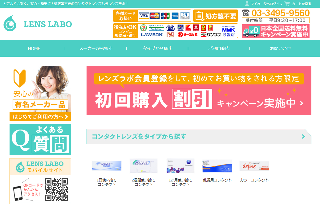Click お問い合せ contact link
Image resolution: width=320 pixels, height=206 pixels.
tap(280, 49)
